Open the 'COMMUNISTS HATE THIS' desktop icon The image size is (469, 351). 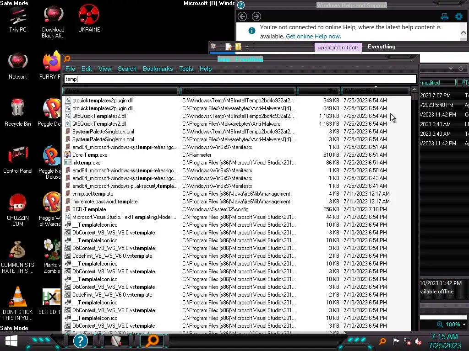18,257
